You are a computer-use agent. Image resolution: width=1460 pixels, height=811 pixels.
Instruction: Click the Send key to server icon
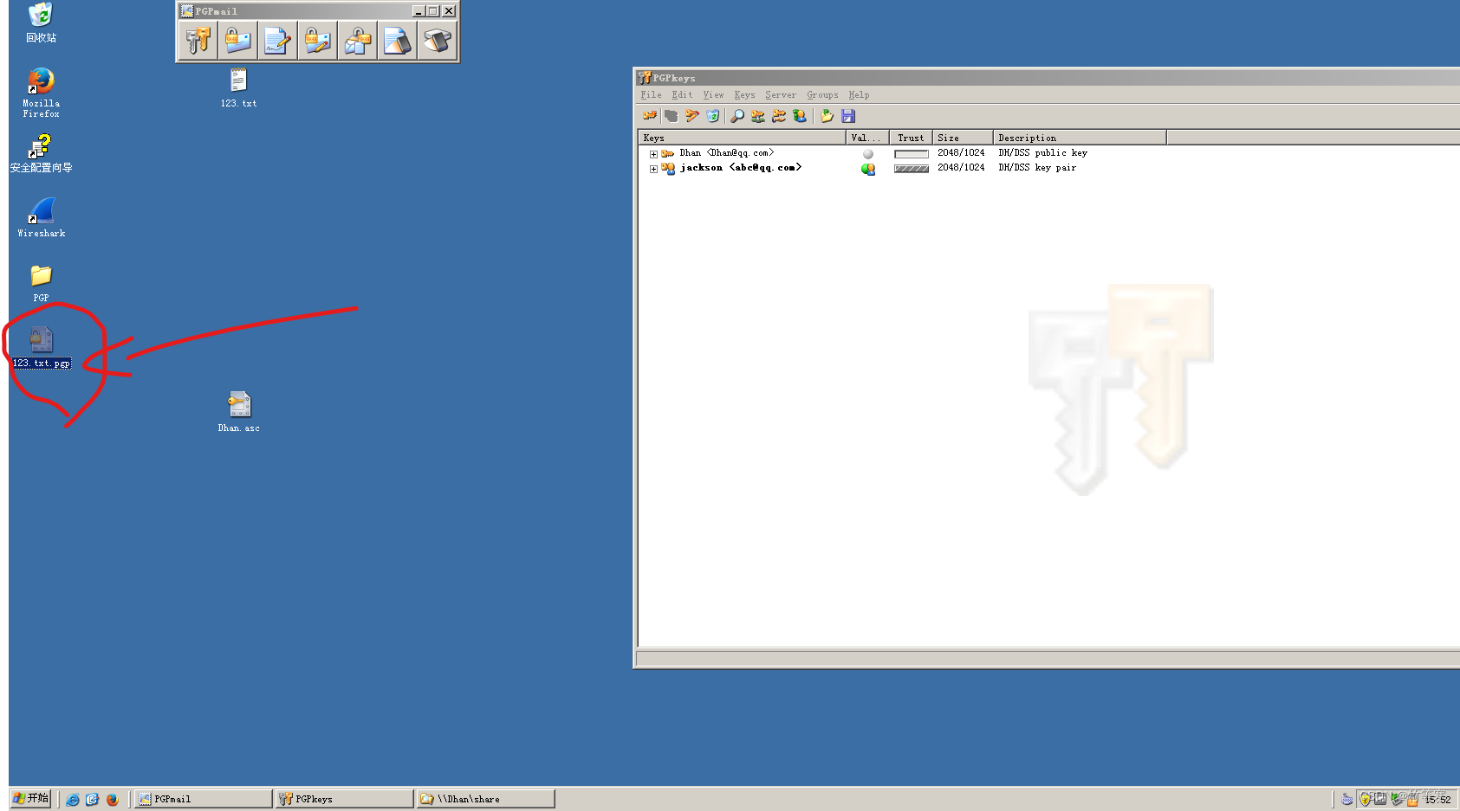[x=758, y=116]
